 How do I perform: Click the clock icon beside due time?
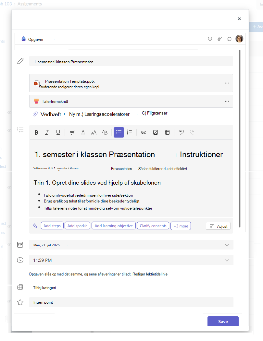pos(20,260)
